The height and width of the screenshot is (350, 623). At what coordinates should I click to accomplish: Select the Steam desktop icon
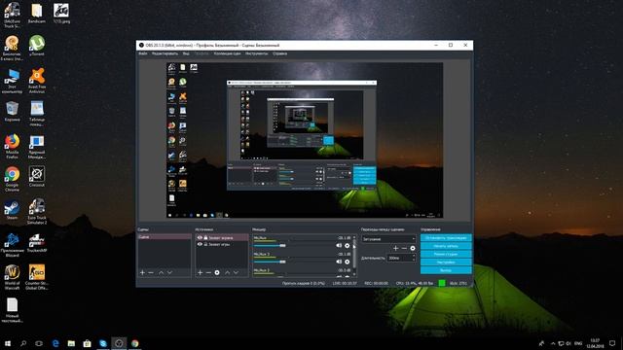point(12,210)
